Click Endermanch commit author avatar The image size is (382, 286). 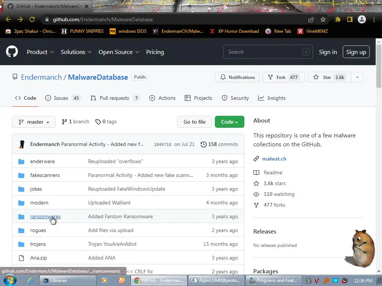[22, 144]
